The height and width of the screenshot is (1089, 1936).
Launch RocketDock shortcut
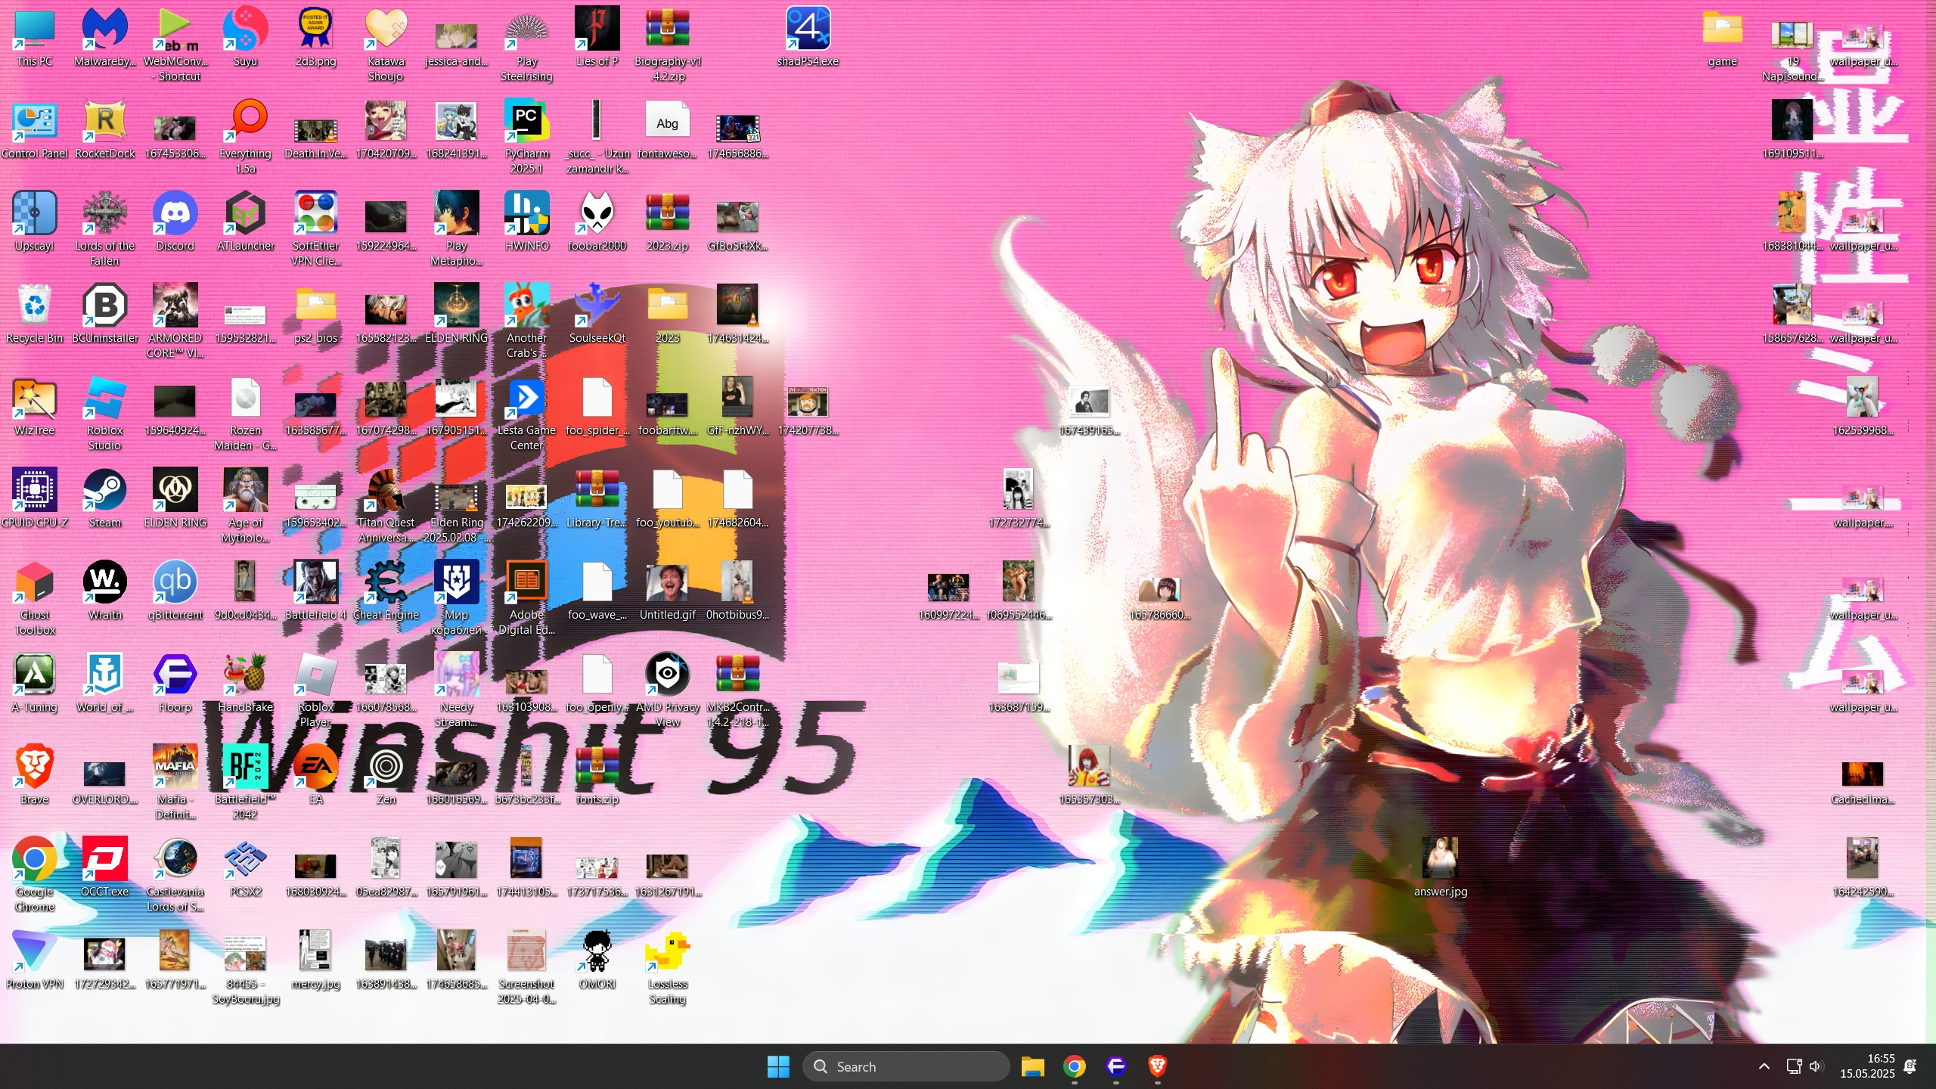point(105,130)
